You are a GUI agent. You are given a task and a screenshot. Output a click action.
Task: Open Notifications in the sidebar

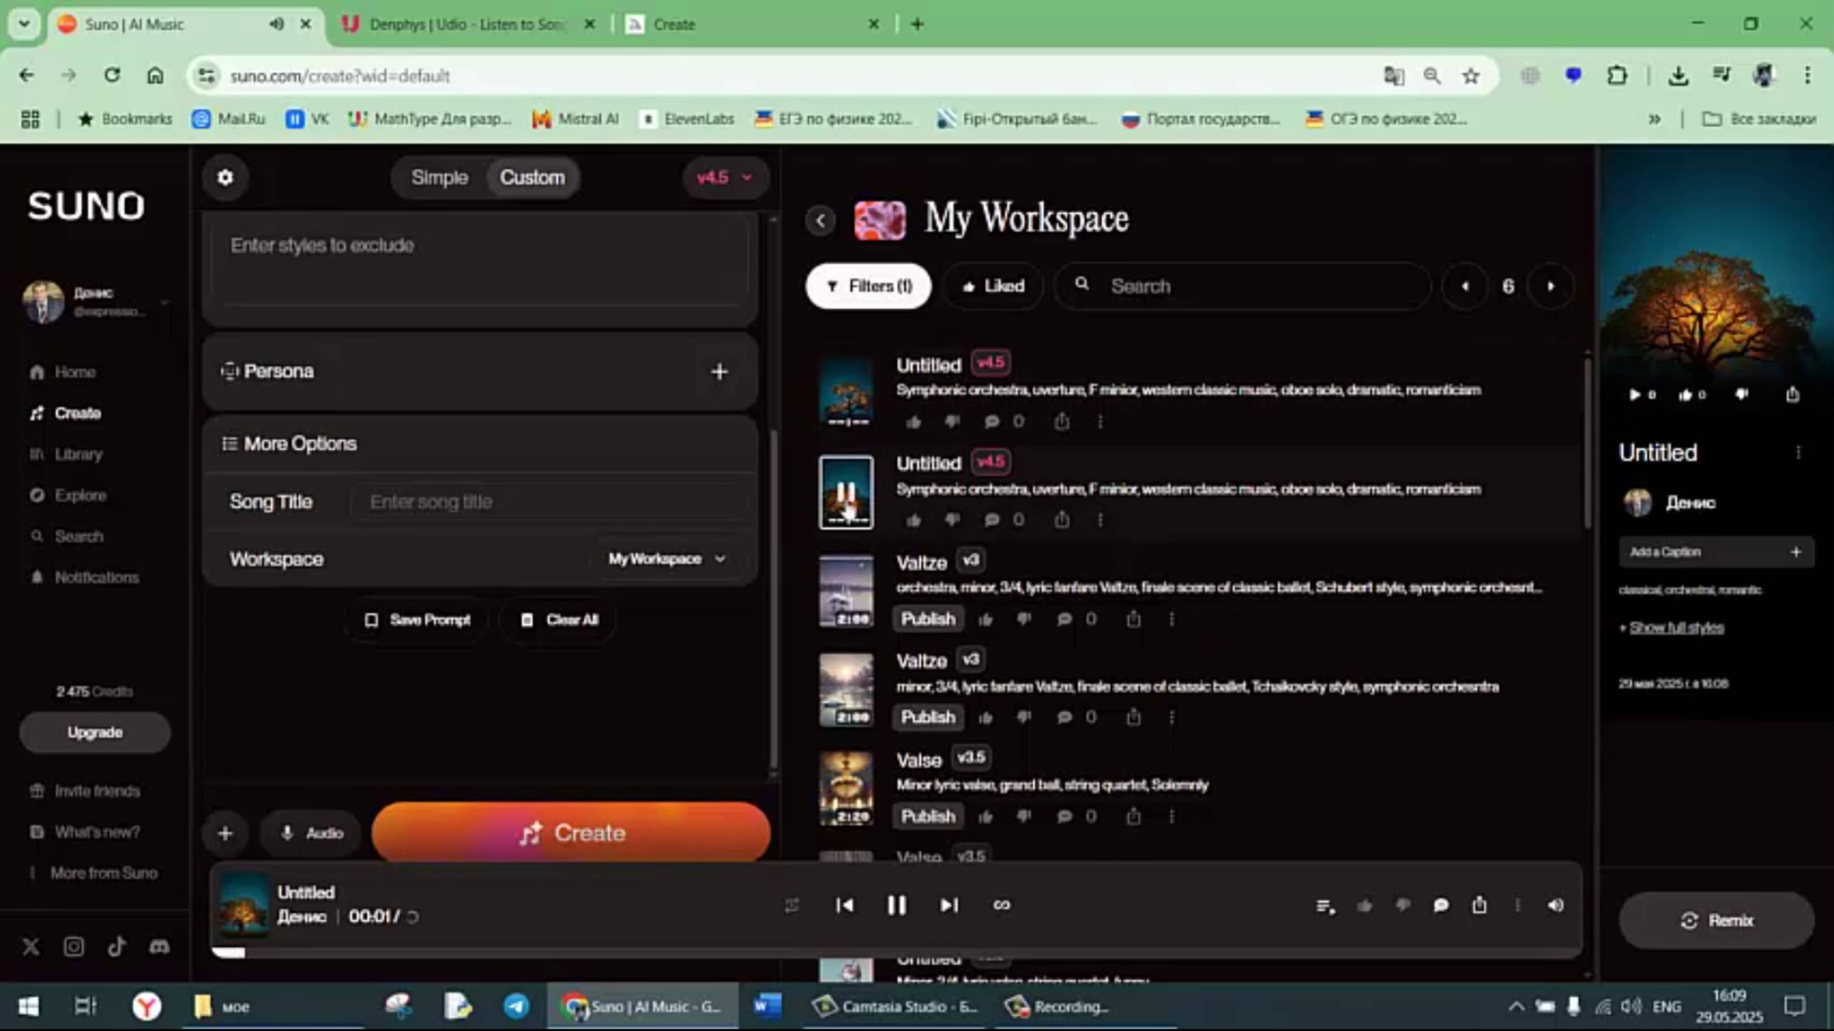85,577
